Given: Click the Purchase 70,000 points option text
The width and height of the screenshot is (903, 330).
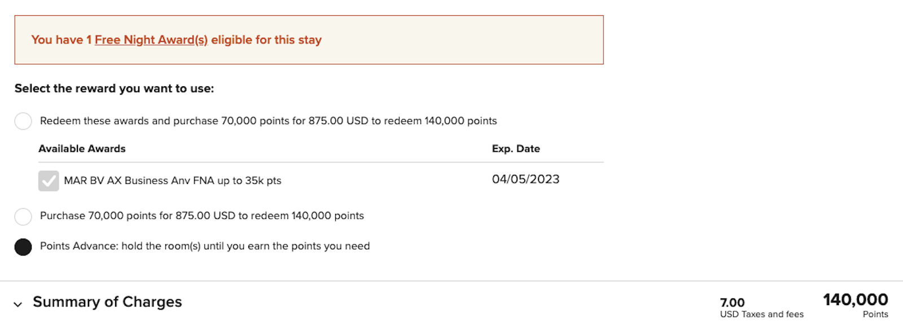Looking at the screenshot, I should pos(201,216).
